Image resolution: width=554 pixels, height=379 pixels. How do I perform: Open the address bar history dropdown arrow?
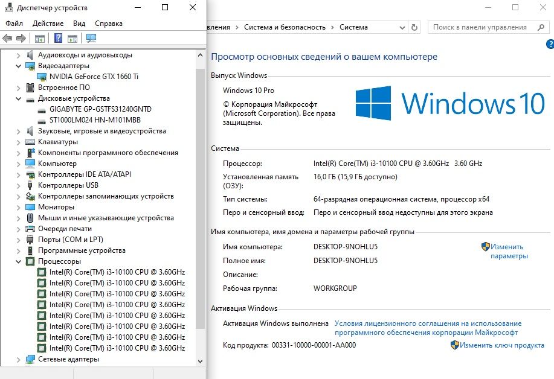[402, 28]
